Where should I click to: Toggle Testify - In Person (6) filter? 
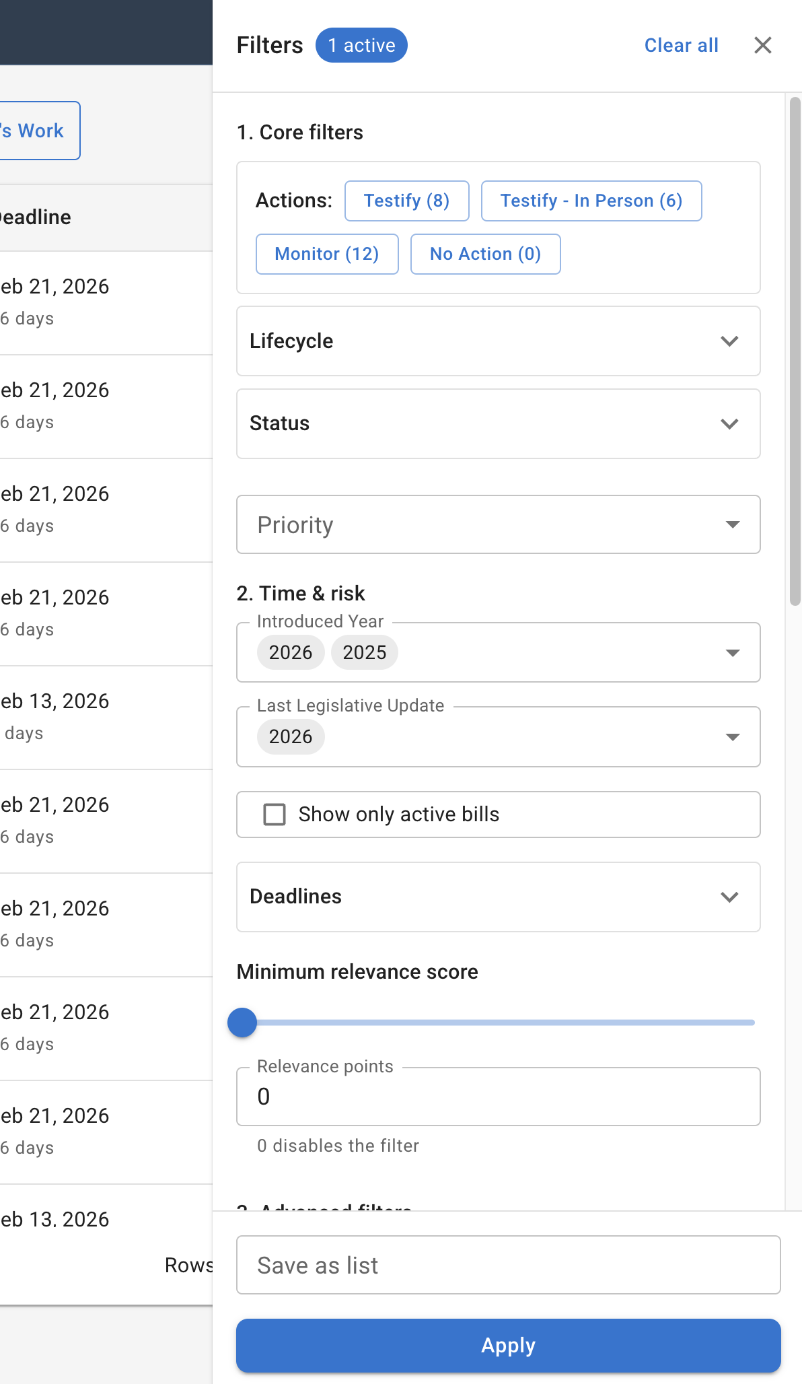coord(591,201)
